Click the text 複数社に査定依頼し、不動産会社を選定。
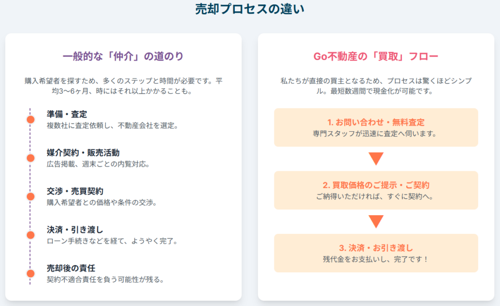Image resolution: width=500 pixels, height=306 pixels. coord(113,125)
